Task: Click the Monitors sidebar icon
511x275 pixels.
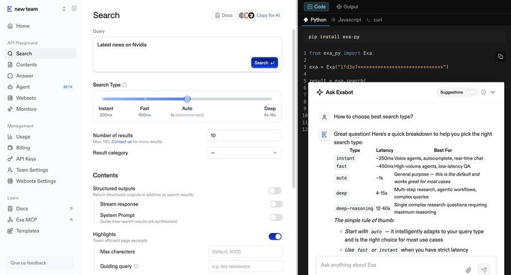Action: tap(10, 109)
